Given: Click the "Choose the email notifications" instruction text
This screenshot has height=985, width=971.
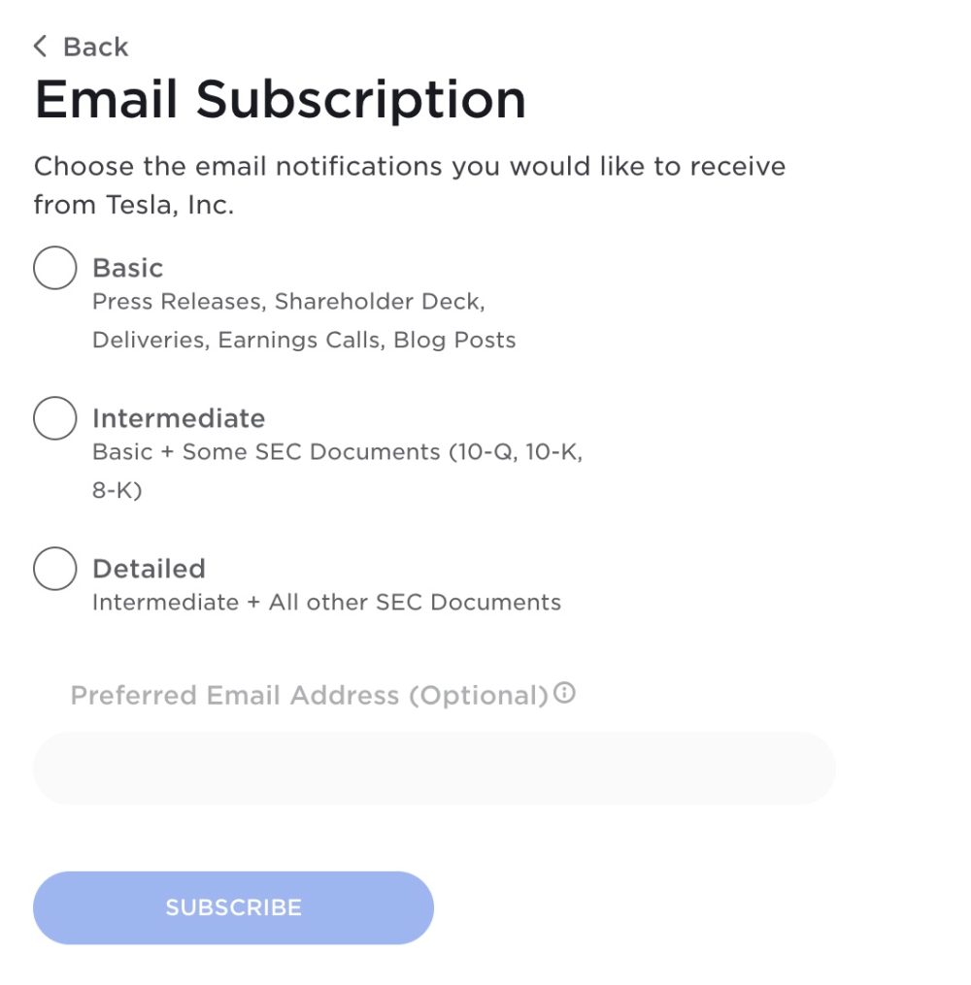Looking at the screenshot, I should (x=409, y=166).
